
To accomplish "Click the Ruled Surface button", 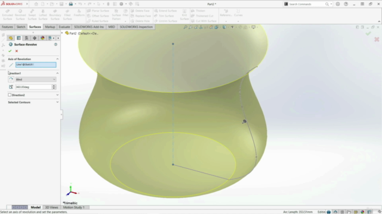I will click(98, 21).
